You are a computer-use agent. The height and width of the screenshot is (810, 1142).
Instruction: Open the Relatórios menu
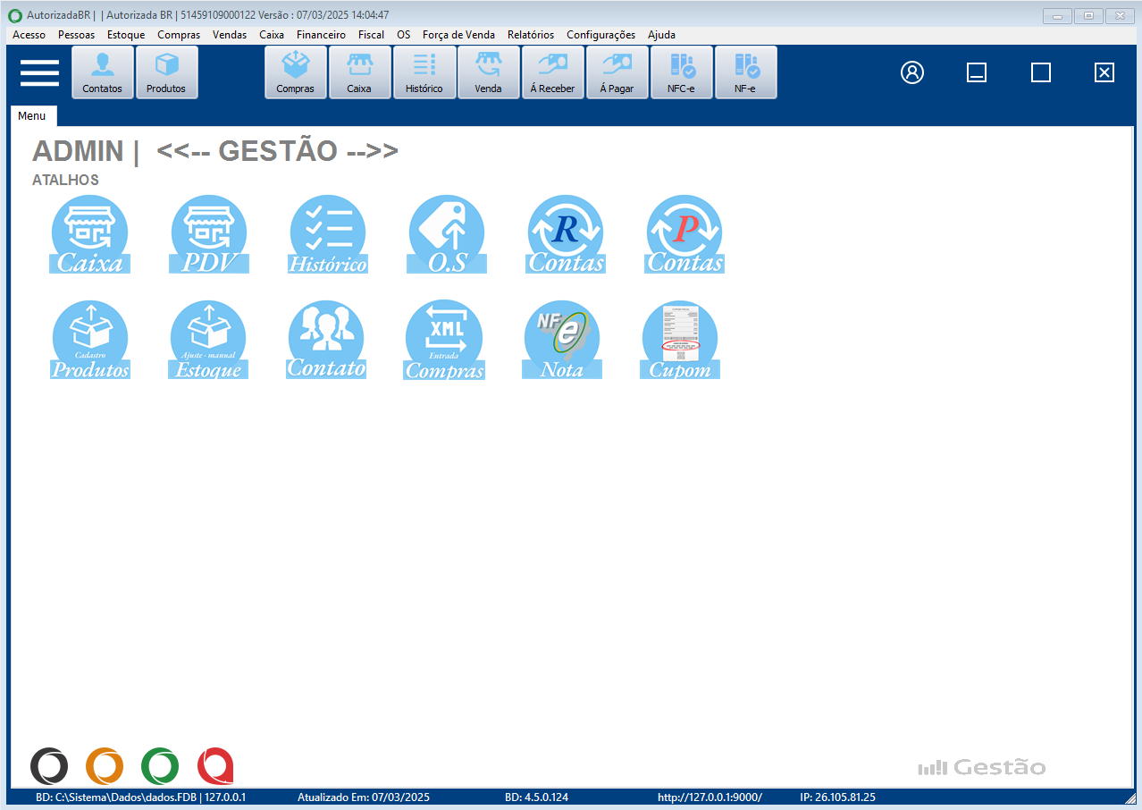pos(530,35)
